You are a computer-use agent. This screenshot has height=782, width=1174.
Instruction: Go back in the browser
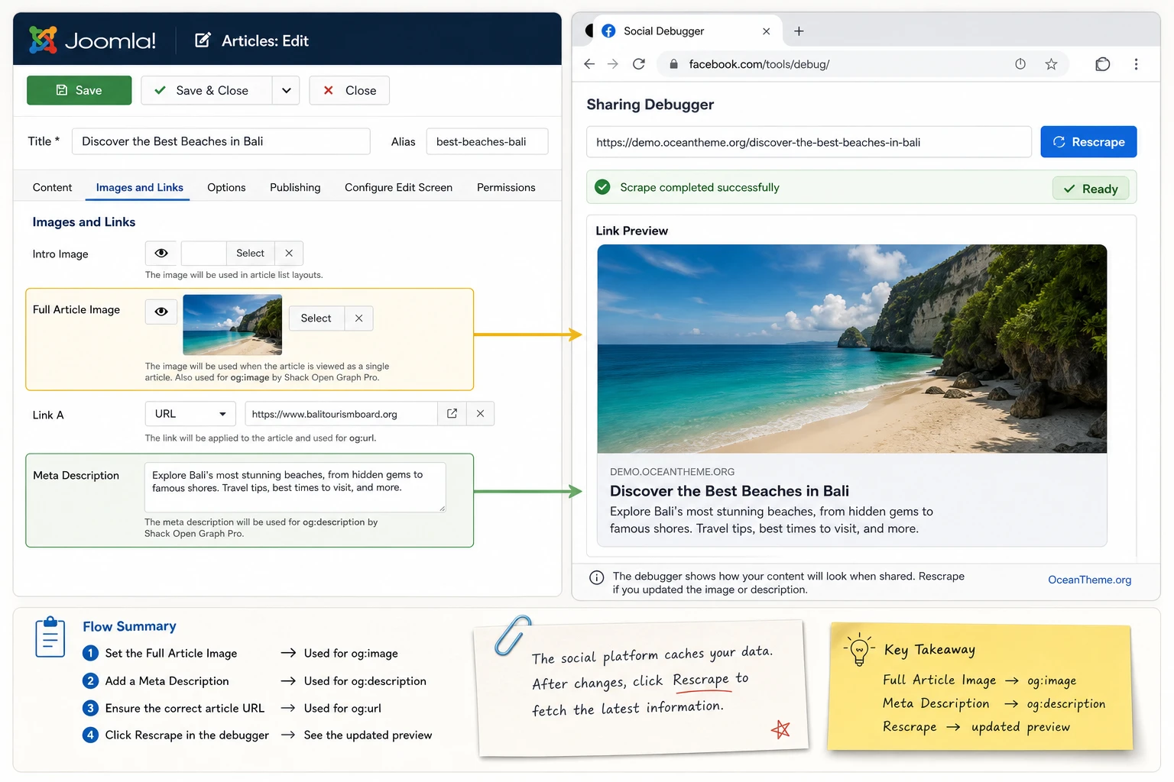(x=589, y=64)
